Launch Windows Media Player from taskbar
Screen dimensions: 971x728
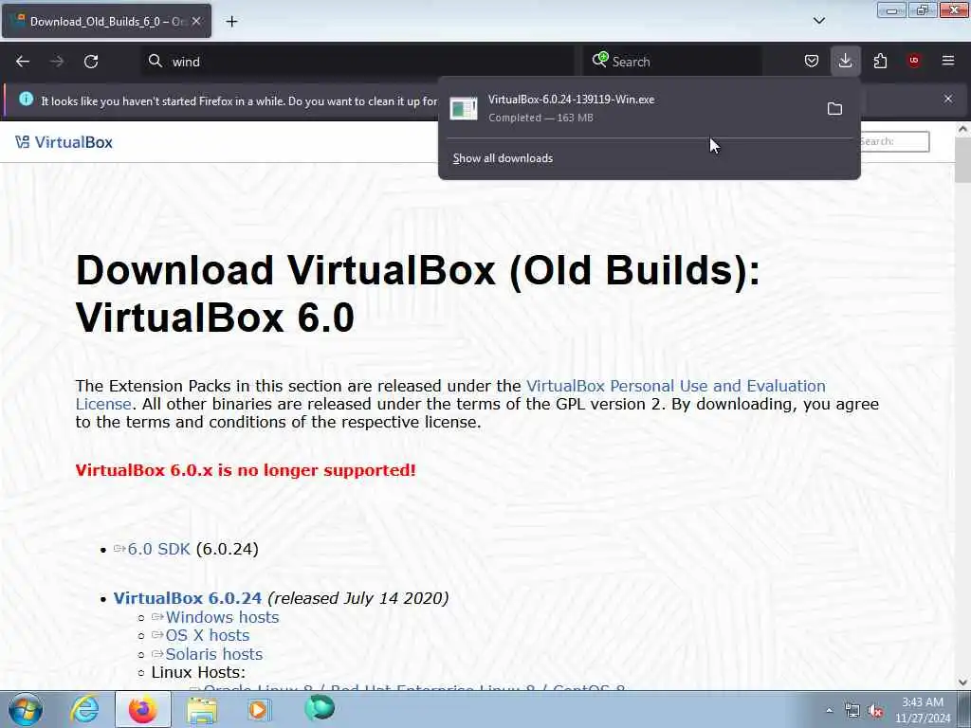pos(259,709)
